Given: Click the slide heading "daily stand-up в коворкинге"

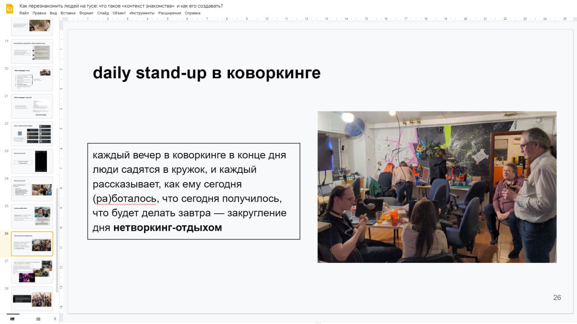Looking at the screenshot, I should coord(206,73).
